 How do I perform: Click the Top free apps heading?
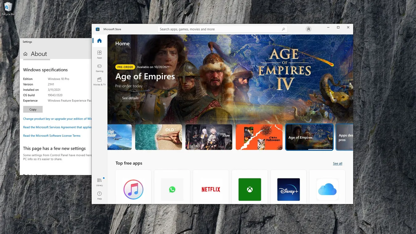point(129,163)
